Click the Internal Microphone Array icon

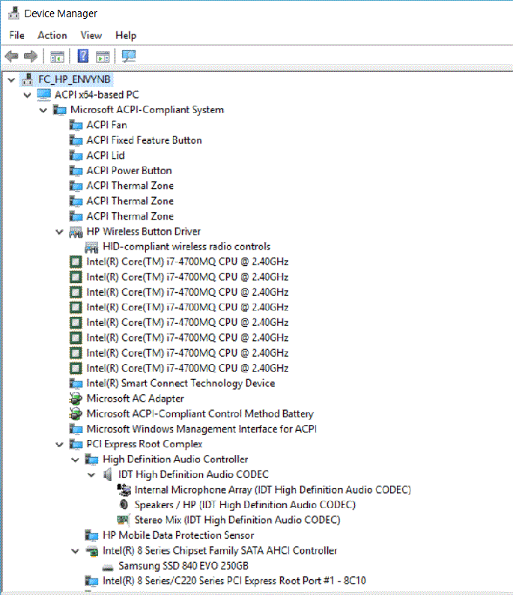(x=124, y=490)
